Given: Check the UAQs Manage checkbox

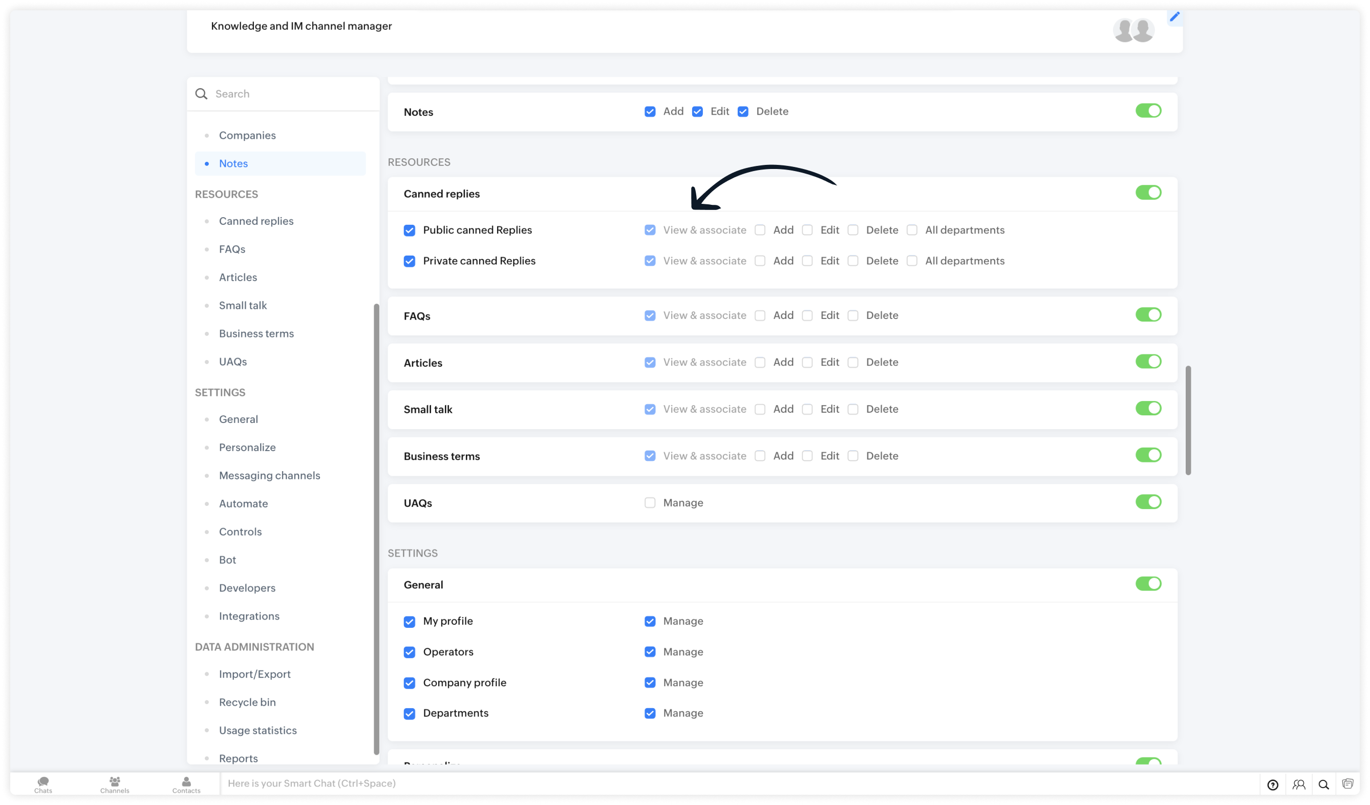Looking at the screenshot, I should tap(650, 502).
